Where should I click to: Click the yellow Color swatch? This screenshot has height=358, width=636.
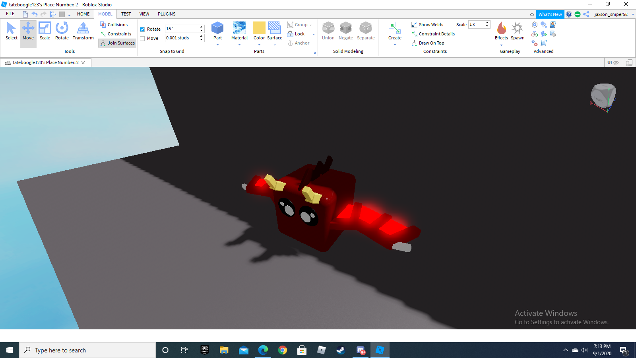pos(259,28)
